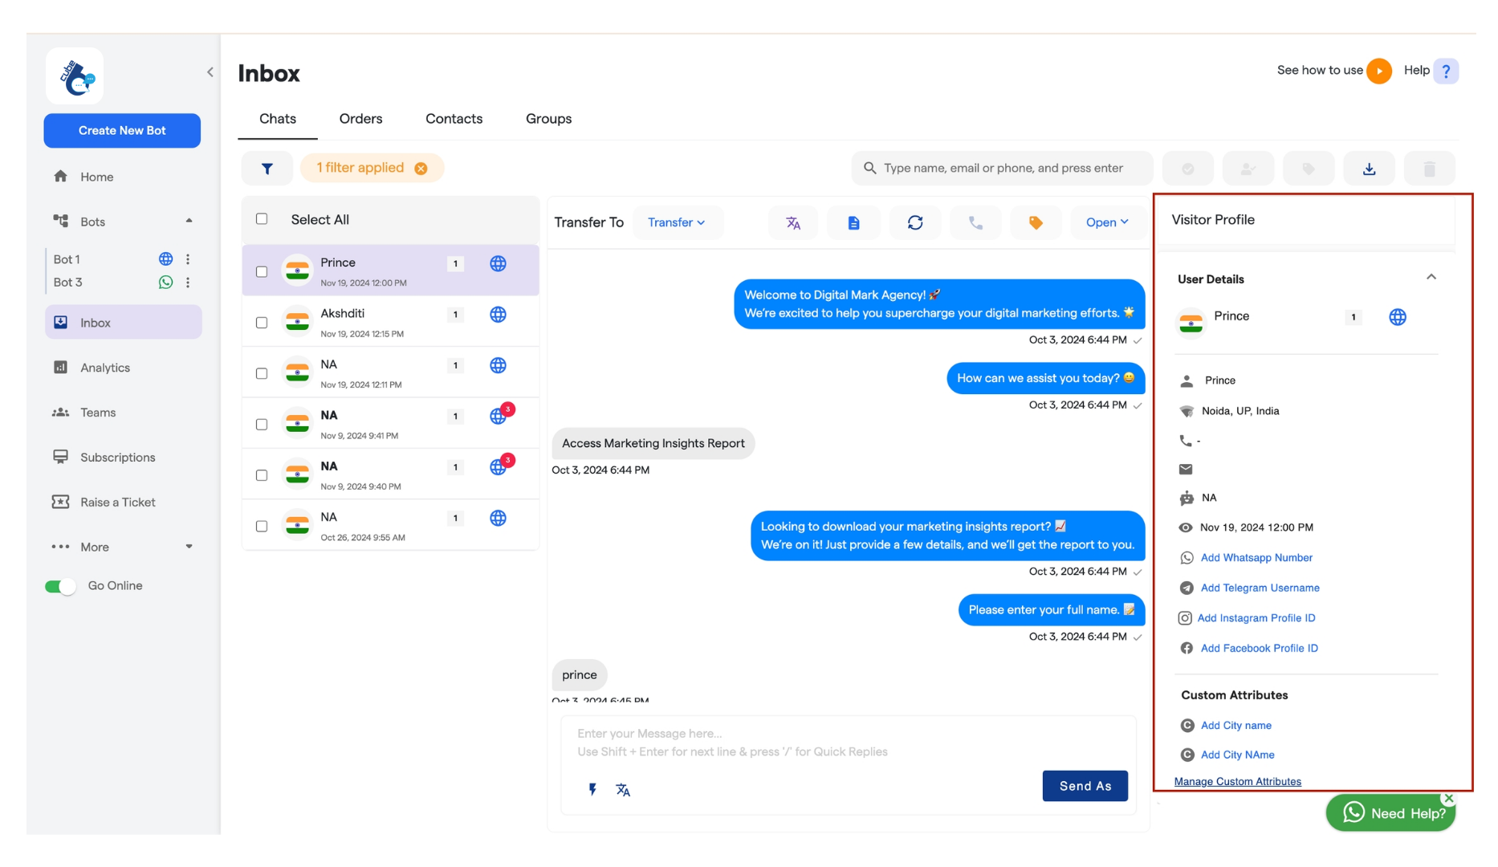Open the Bot 1 three-dot menu
This screenshot has height=867, width=1498.
[x=188, y=259]
